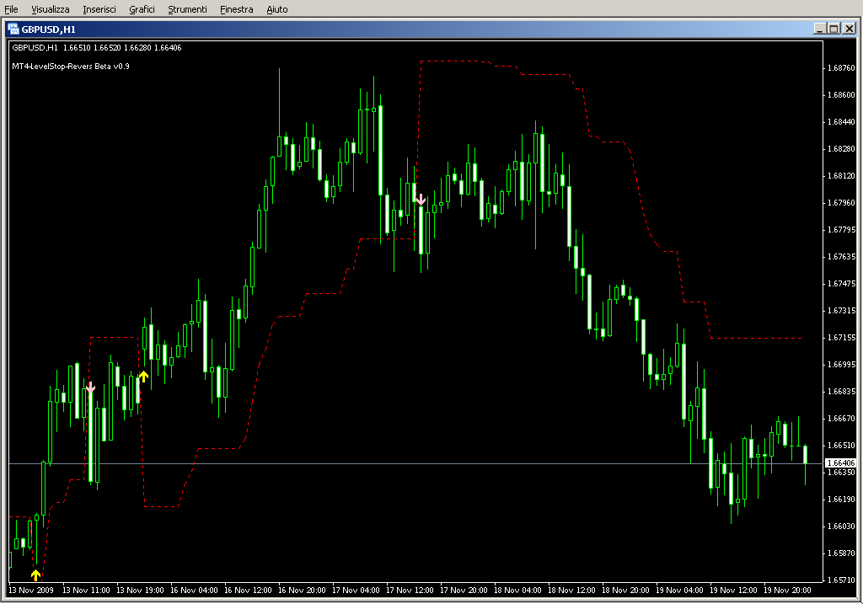The image size is (863, 604).
Task: Click the 1.67795 price scale label
Action: coord(842,230)
